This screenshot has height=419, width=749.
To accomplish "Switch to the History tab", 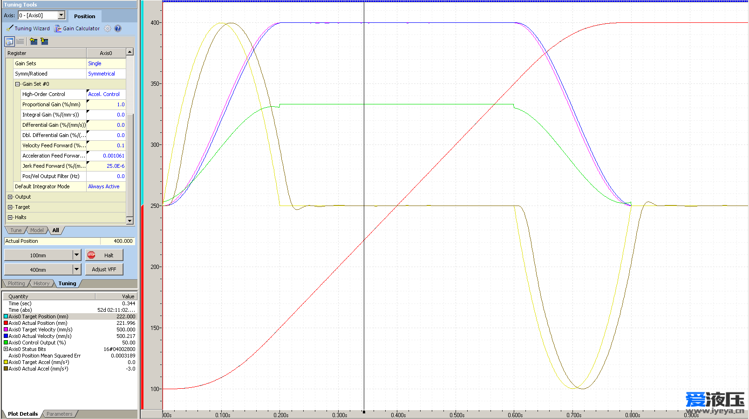I will (x=41, y=283).
